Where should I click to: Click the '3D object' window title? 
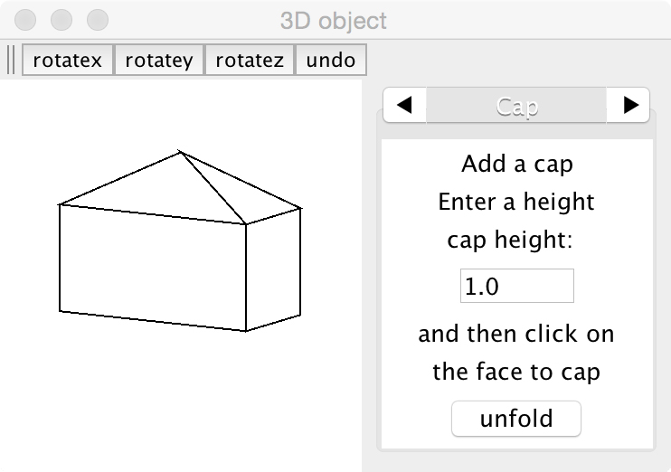point(334,20)
